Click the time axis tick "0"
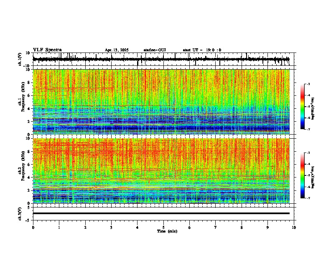The height and width of the screenshot is (255, 331). pos(33,227)
